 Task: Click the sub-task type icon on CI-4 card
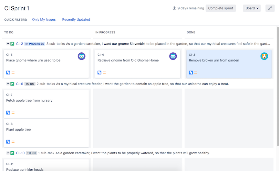99,72
